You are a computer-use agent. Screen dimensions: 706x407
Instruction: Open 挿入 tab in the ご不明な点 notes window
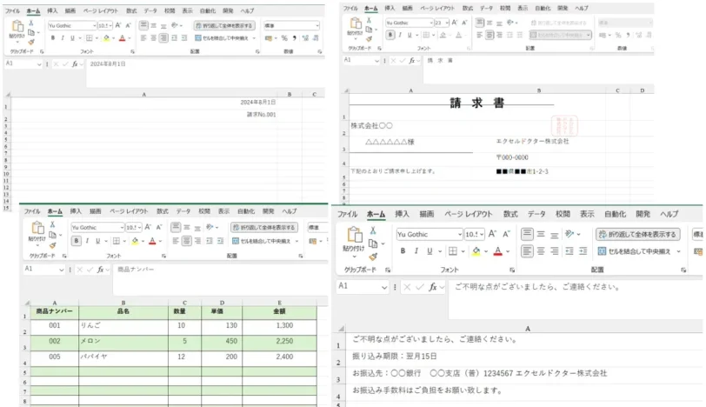pyautogui.click(x=402, y=214)
